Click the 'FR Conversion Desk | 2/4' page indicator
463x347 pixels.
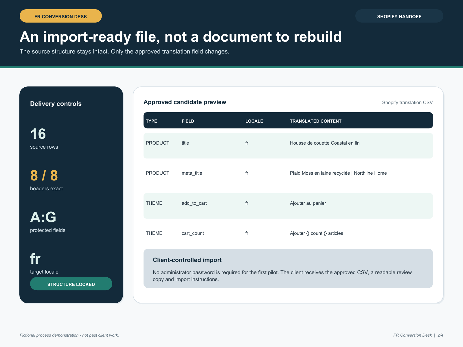click(418, 335)
